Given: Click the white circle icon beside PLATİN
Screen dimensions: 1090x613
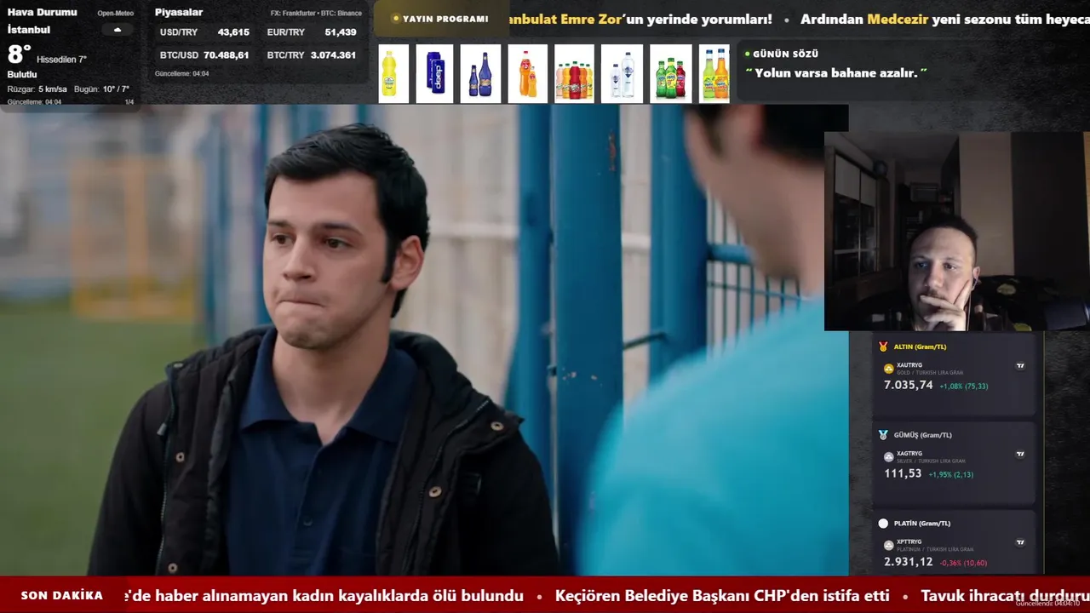Looking at the screenshot, I should [883, 524].
